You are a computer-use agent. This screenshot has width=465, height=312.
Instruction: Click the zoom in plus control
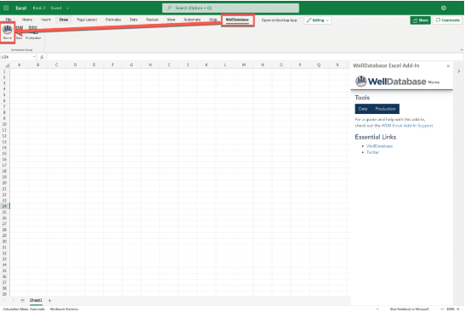pyautogui.click(x=458, y=309)
